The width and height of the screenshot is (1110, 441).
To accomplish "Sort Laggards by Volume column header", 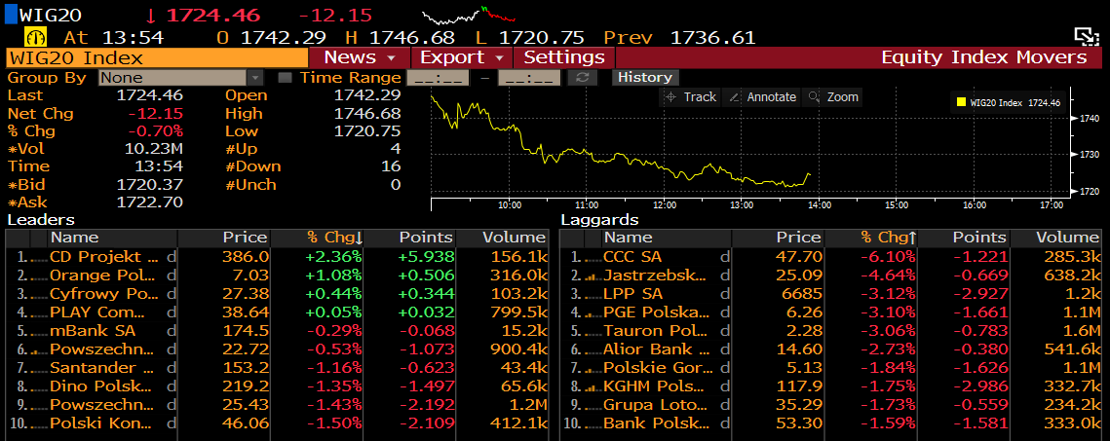I will pyautogui.click(x=1056, y=238).
